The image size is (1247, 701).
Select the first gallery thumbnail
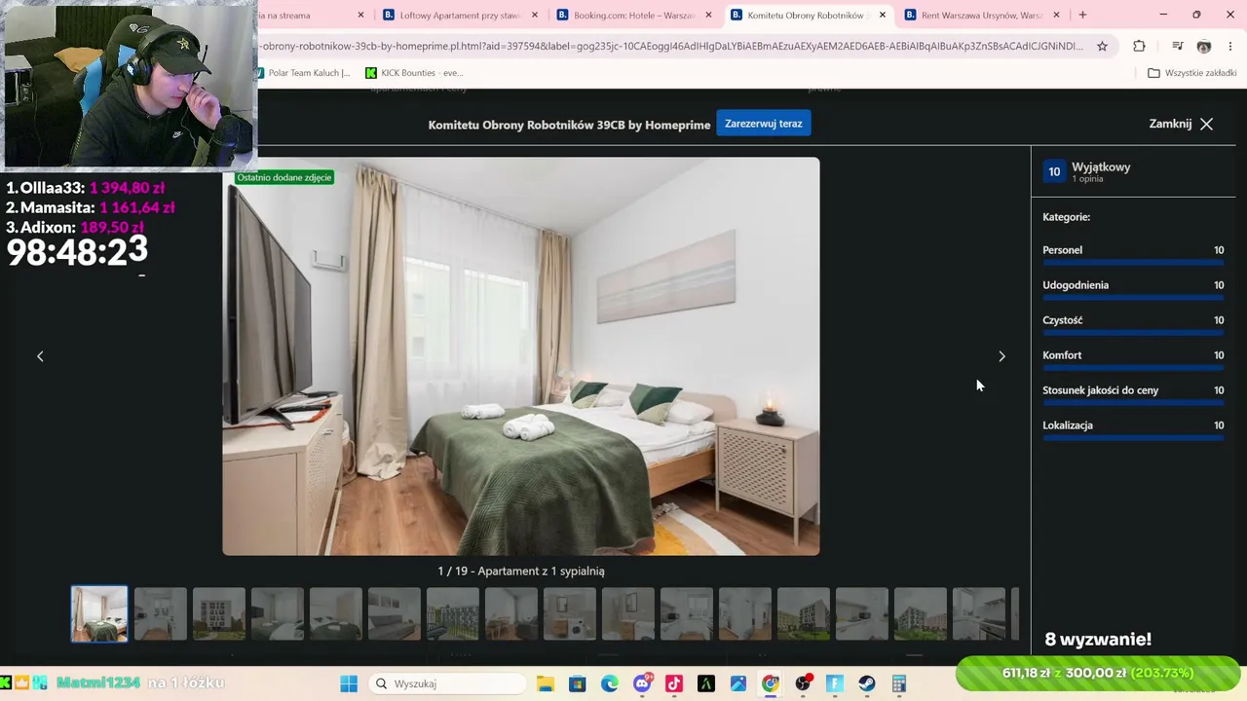coord(99,613)
